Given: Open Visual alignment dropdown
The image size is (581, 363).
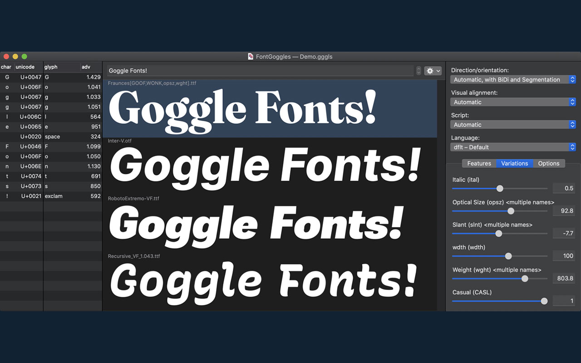Looking at the screenshot, I should pos(513,102).
